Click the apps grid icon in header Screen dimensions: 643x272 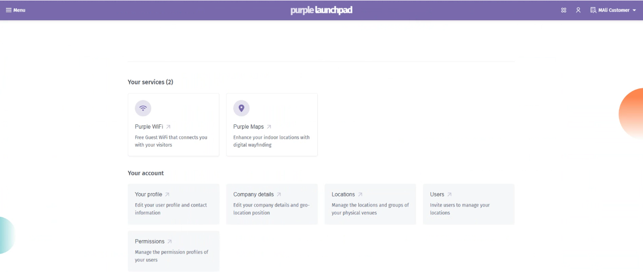coord(563,10)
